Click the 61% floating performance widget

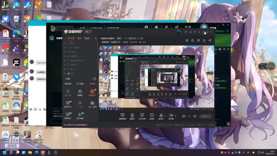[271, 66]
